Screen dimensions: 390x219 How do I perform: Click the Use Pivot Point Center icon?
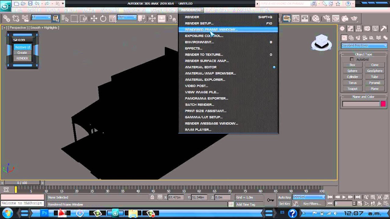click(x=141, y=19)
